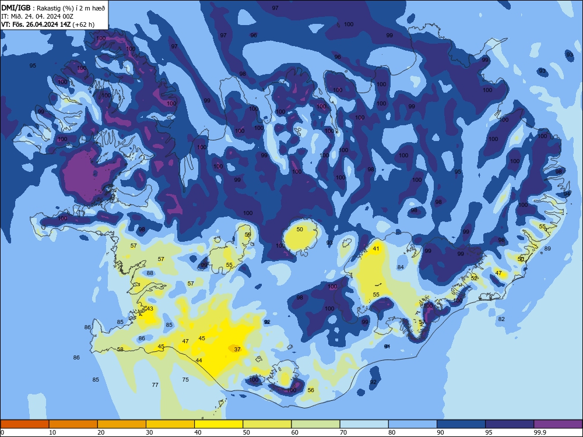Image resolution: width=583 pixels, height=437 pixels.
Task: Click the purple legend swatch above 99.9
Action: click(x=558, y=424)
